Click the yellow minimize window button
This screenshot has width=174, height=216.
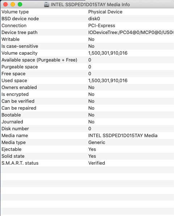[x=13, y=4]
